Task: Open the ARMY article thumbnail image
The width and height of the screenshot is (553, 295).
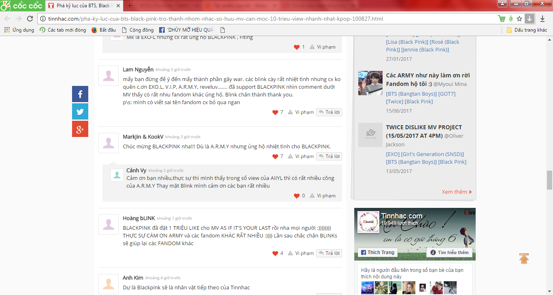Action: (x=370, y=83)
